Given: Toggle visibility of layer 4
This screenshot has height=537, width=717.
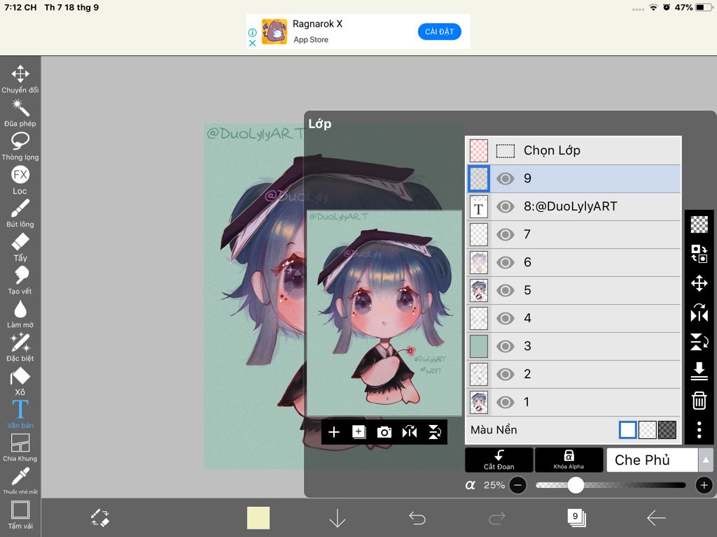Looking at the screenshot, I should pyautogui.click(x=506, y=318).
